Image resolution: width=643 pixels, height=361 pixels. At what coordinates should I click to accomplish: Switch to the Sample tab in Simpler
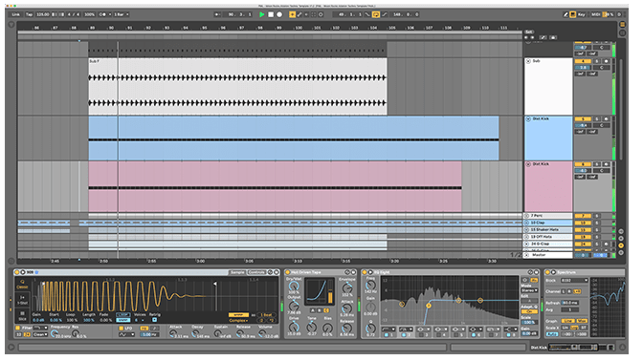tap(237, 272)
